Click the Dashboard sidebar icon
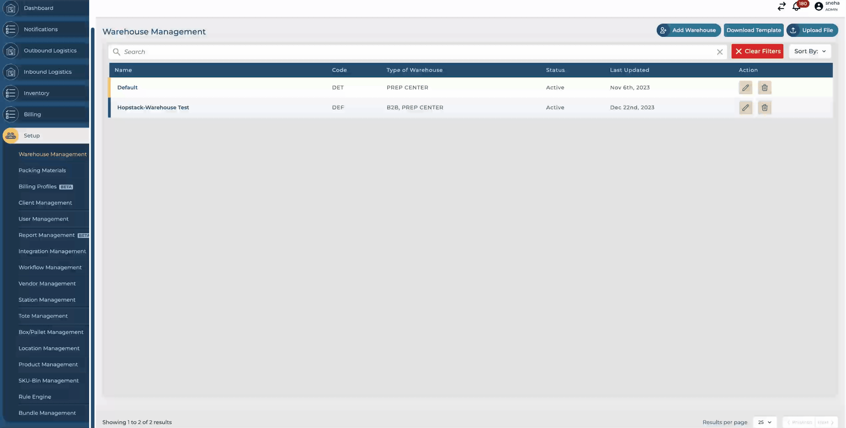 coord(11,8)
